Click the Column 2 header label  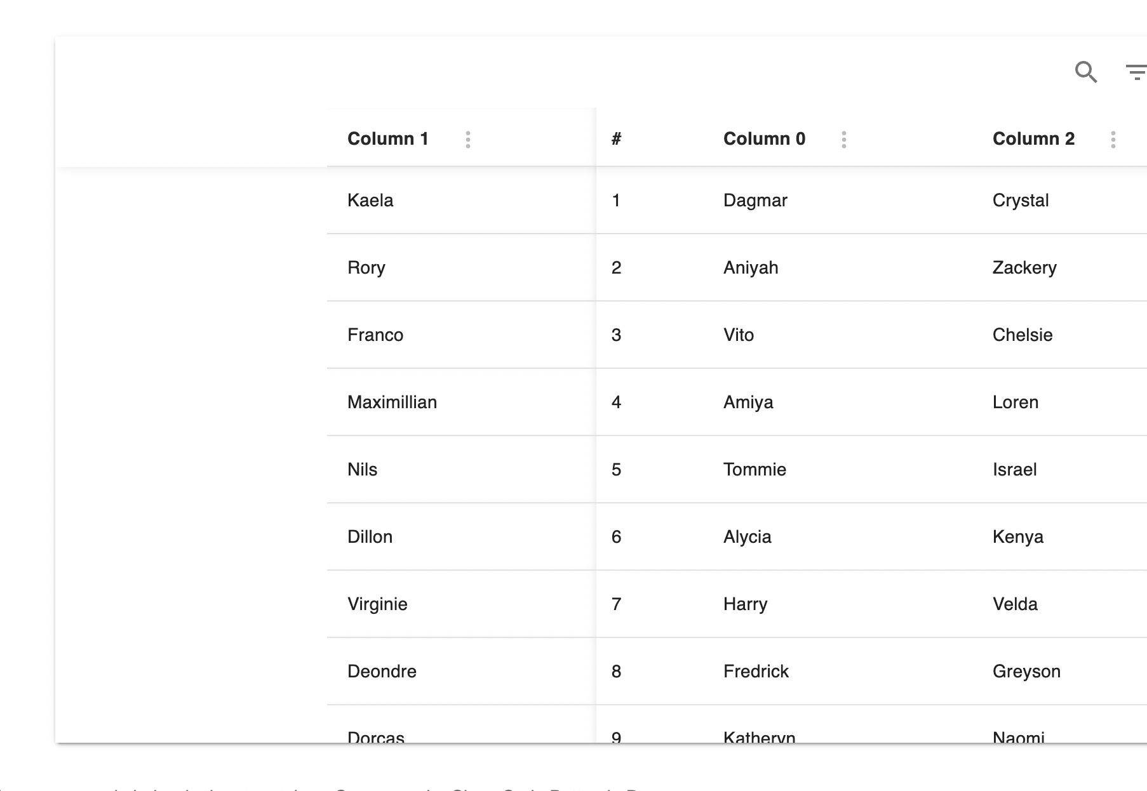click(1033, 139)
